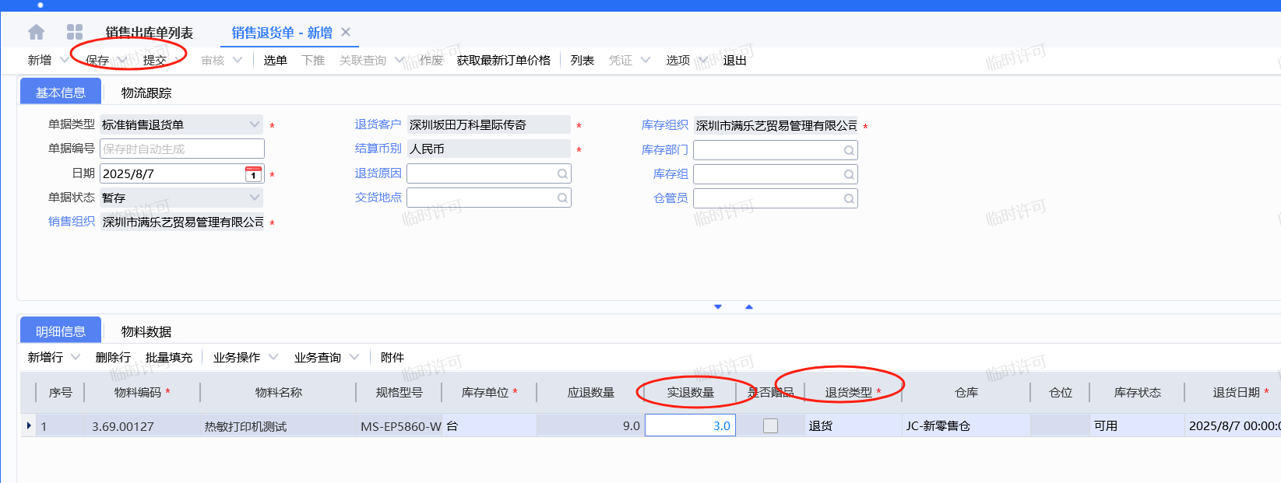
Task: Click search icon in 交货地点 field
Action: tap(561, 198)
